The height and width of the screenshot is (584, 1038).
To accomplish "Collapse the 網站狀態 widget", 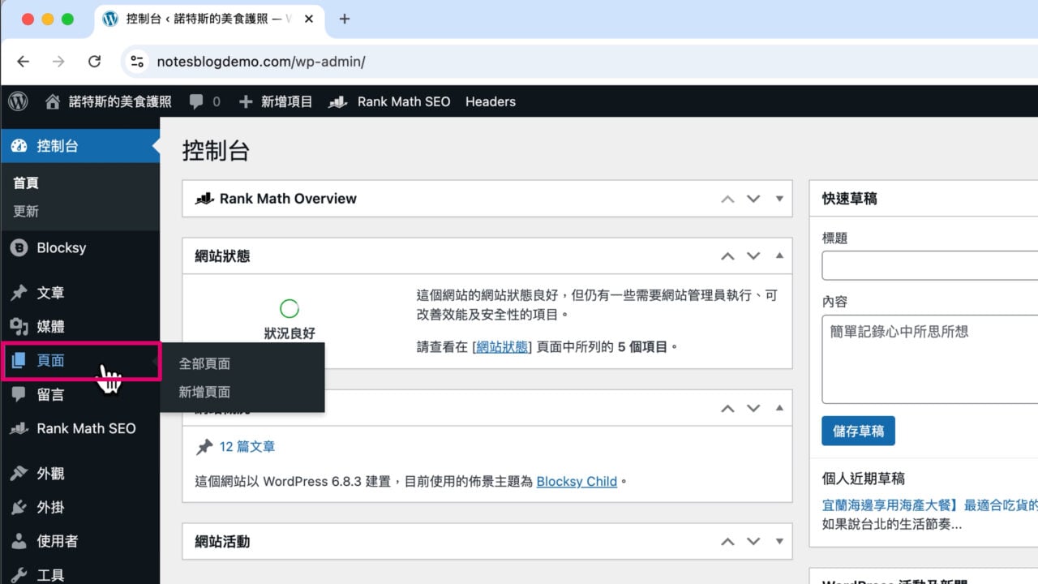I will click(779, 256).
